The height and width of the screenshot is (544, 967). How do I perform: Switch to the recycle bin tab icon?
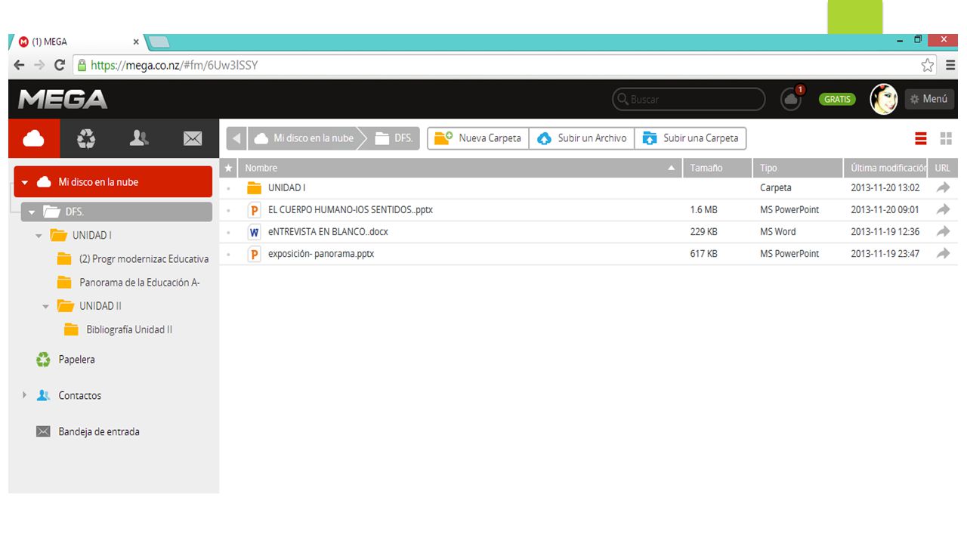pyautogui.click(x=87, y=138)
